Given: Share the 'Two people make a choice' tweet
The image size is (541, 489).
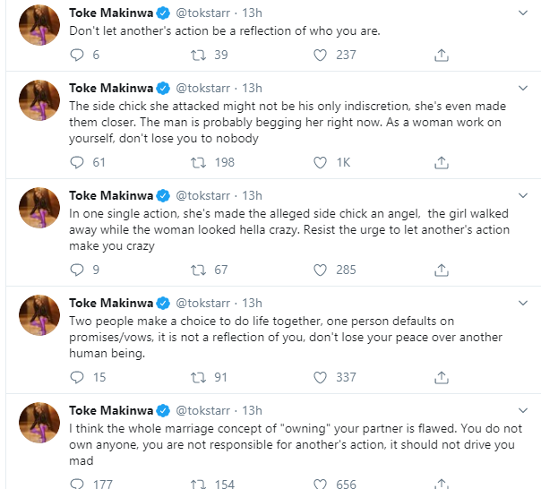Looking at the screenshot, I should coord(441,377).
